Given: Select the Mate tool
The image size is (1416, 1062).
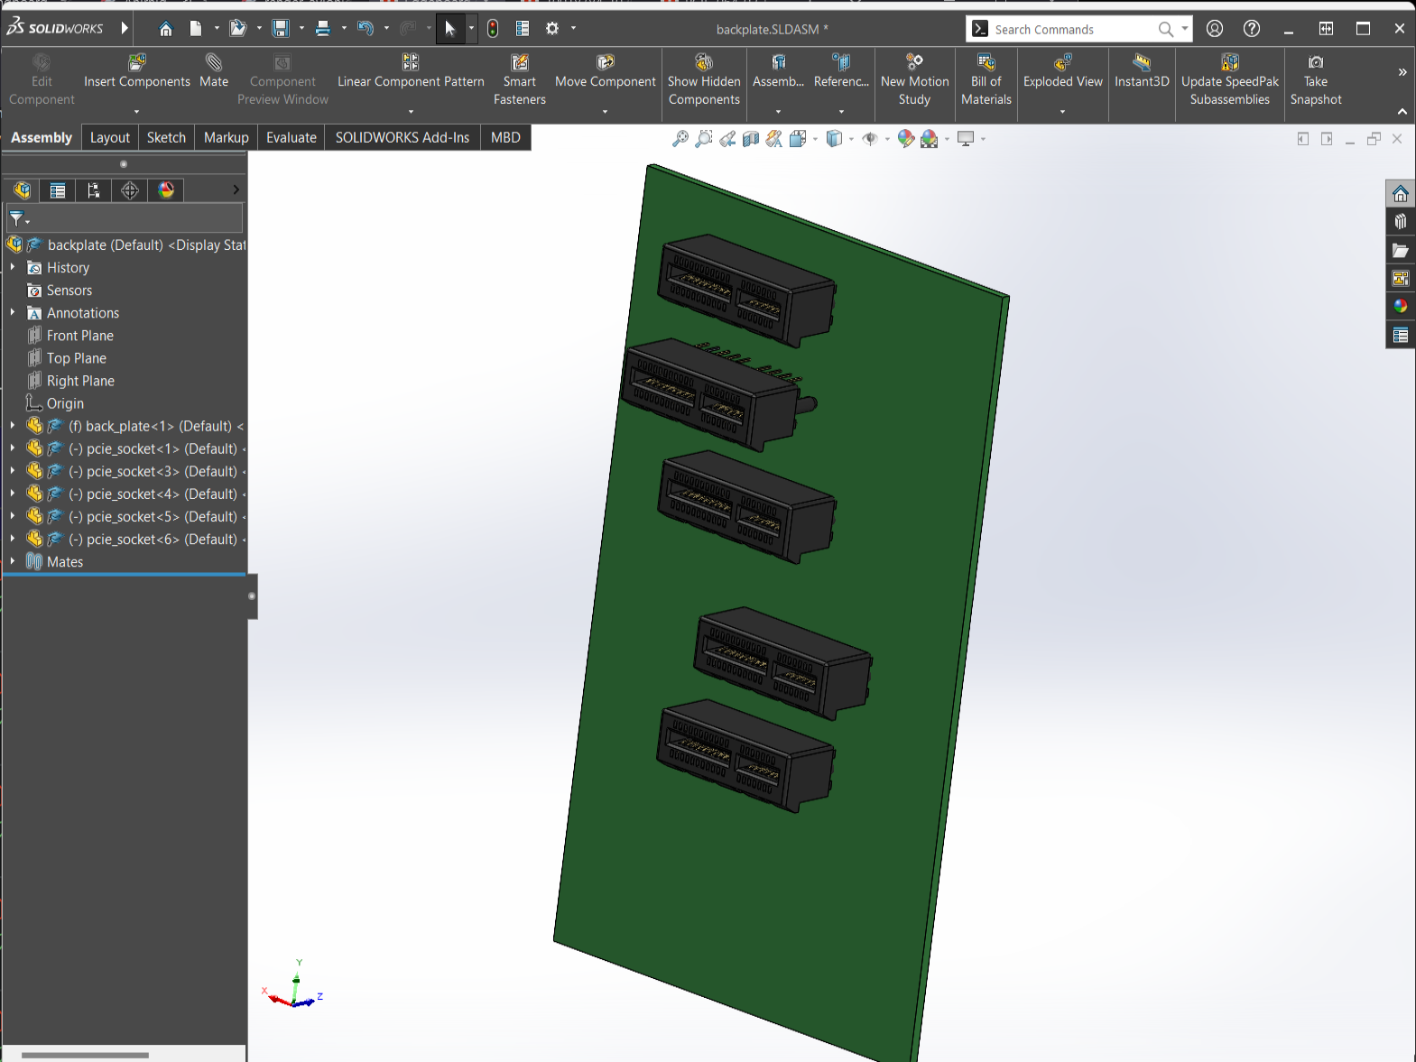Looking at the screenshot, I should pos(214,63).
